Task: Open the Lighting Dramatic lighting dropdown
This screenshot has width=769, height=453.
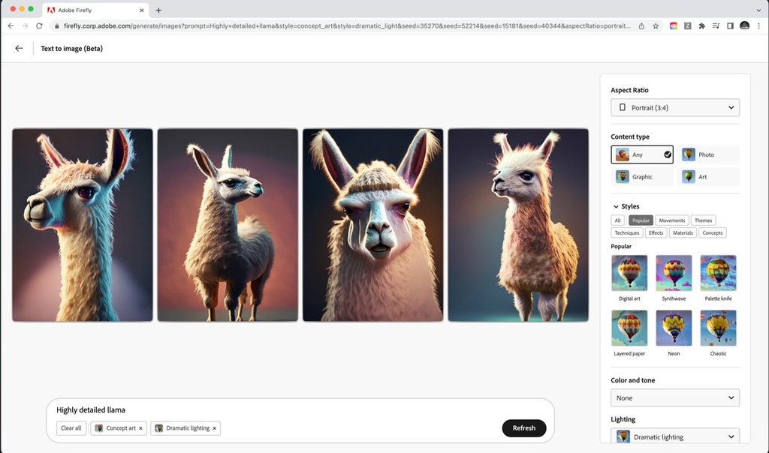Action: click(x=675, y=436)
